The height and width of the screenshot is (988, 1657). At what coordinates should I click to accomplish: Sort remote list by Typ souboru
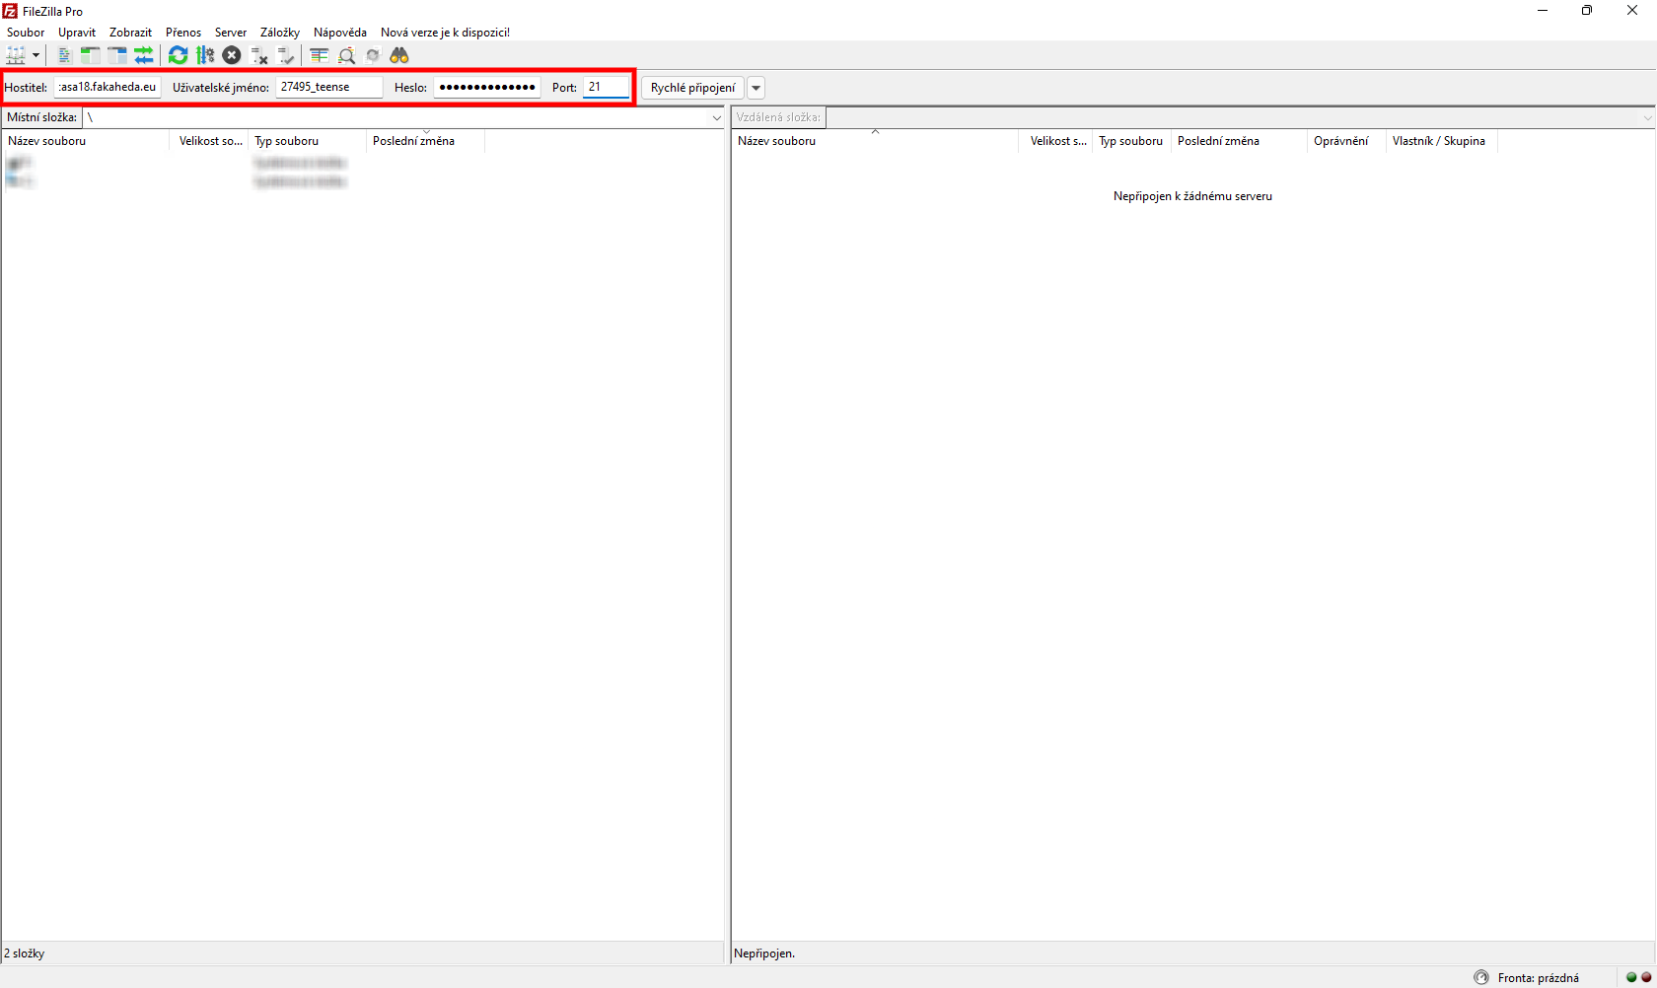point(1132,141)
